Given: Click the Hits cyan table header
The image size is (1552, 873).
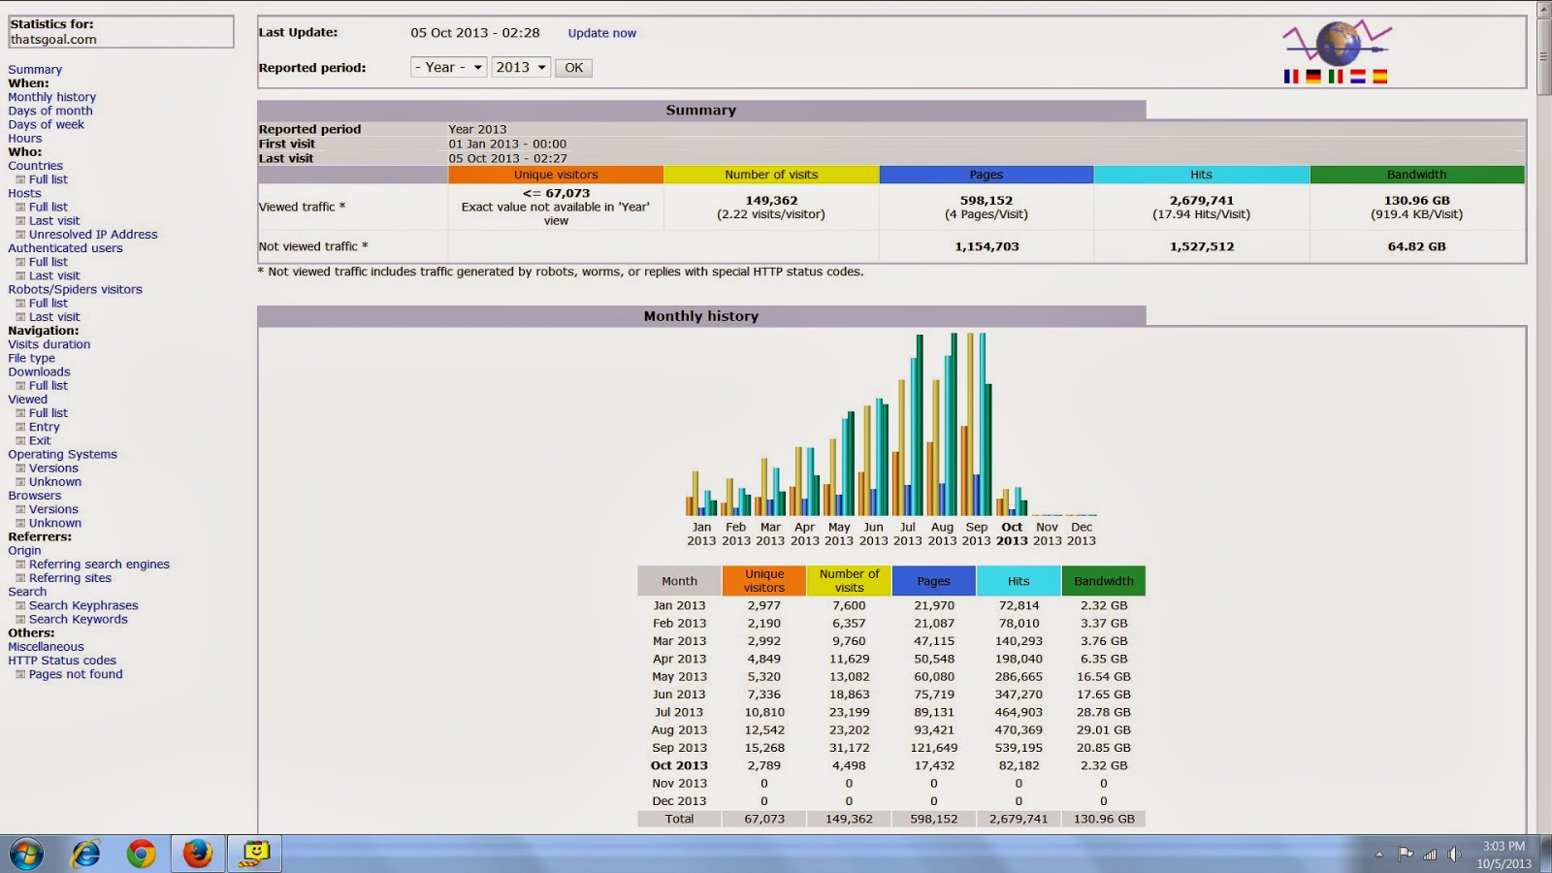Looking at the screenshot, I should coord(1018,581).
